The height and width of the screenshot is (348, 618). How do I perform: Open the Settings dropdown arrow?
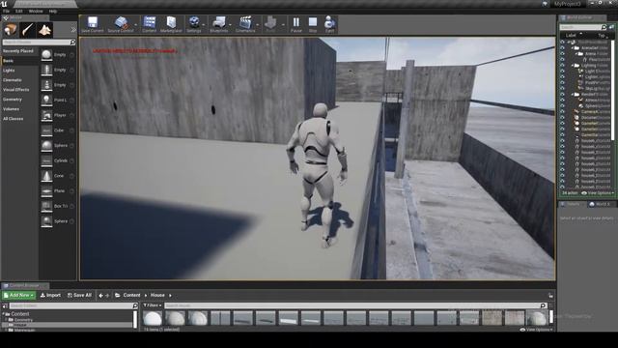pos(204,24)
